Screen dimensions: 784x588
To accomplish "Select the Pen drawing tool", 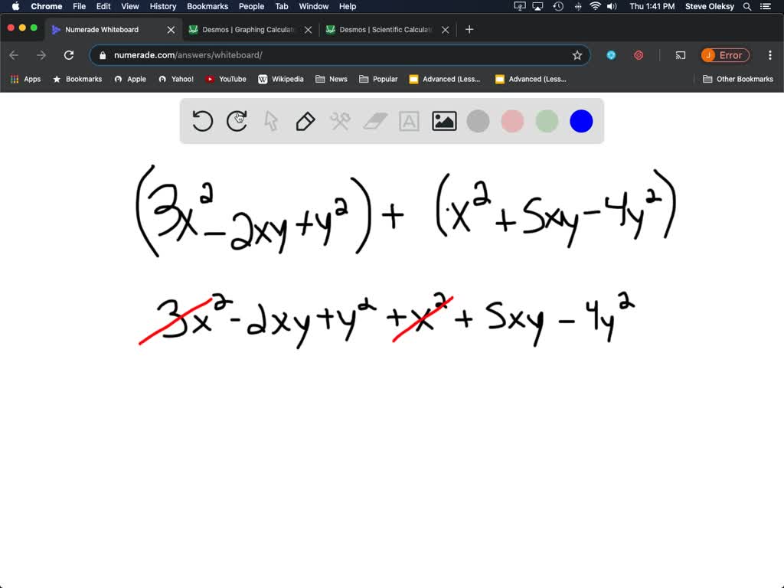I will click(x=305, y=121).
